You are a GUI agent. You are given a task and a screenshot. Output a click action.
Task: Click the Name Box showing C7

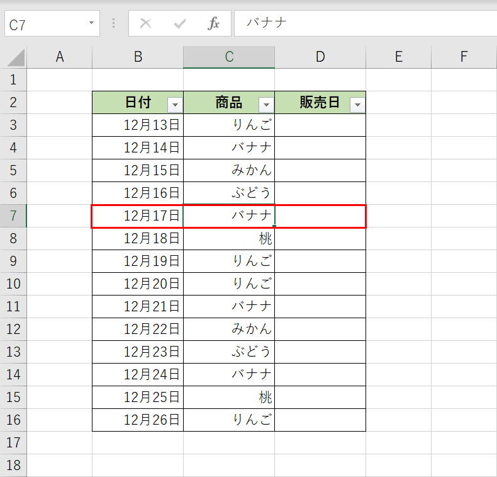pos(44,24)
